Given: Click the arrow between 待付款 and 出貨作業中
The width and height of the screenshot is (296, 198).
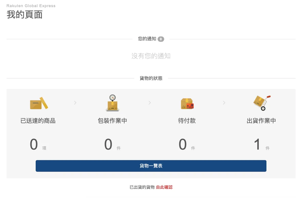Looking at the screenshot, I should click(224, 103).
